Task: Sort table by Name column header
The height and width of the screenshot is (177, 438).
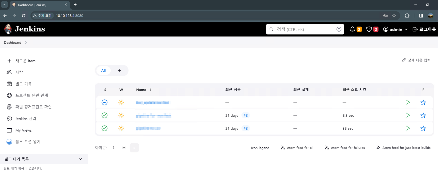Action: click(x=144, y=90)
